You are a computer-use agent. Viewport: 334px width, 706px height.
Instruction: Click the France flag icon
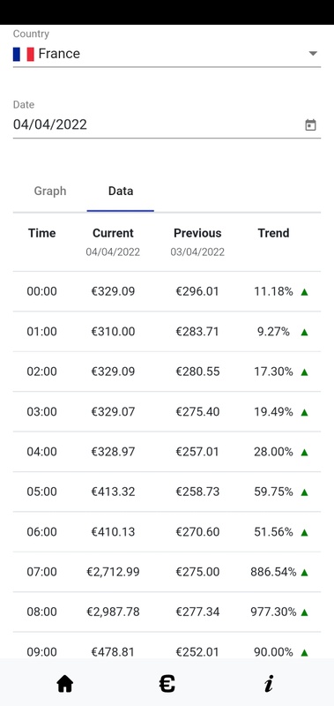24,54
